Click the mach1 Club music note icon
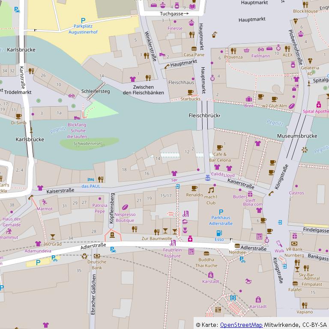The width and height of the screenshot is (329, 329). click(211, 190)
